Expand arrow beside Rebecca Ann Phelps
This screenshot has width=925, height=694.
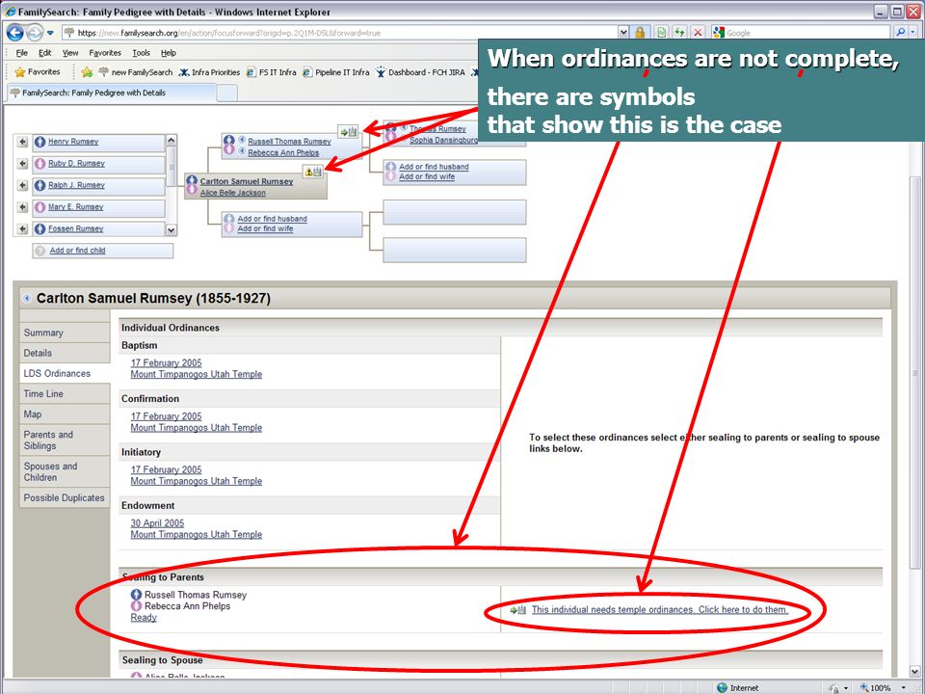pos(242,151)
